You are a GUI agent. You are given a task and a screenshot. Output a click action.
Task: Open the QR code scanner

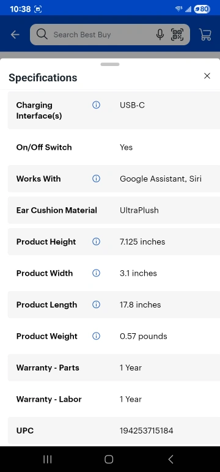click(177, 35)
